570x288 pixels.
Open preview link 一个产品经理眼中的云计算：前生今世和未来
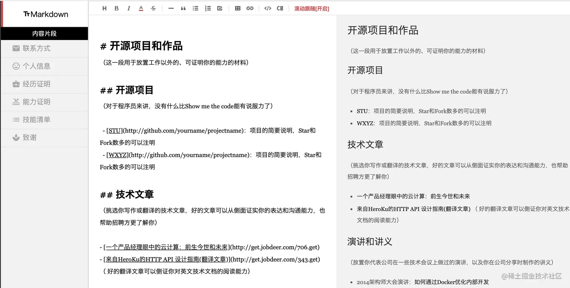(x=414, y=196)
